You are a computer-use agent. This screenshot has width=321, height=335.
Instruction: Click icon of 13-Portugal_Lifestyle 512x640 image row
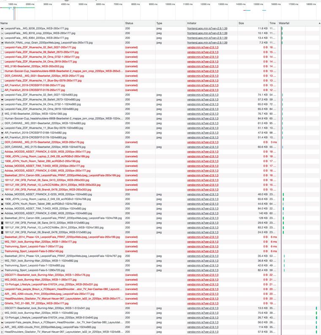(x=2, y=317)
